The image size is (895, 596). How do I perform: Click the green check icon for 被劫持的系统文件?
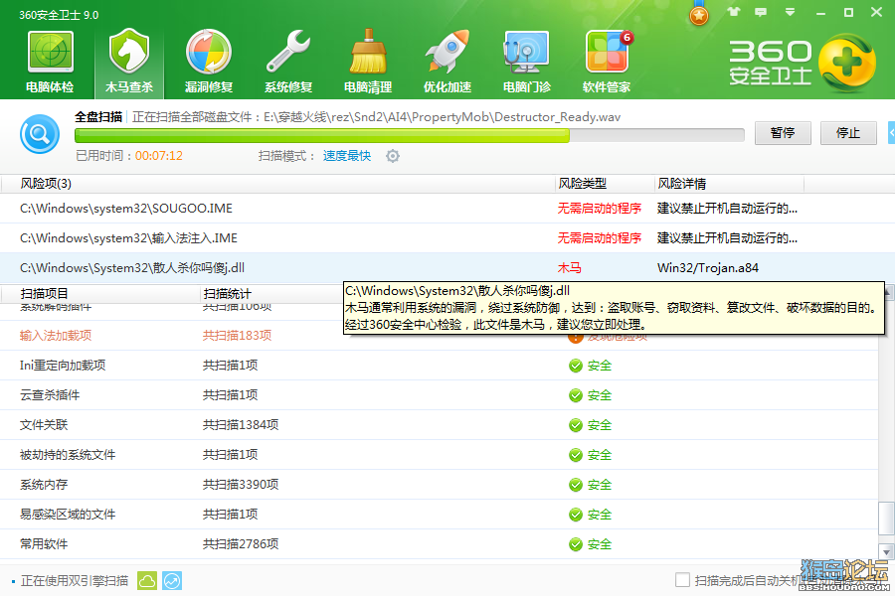coord(576,455)
